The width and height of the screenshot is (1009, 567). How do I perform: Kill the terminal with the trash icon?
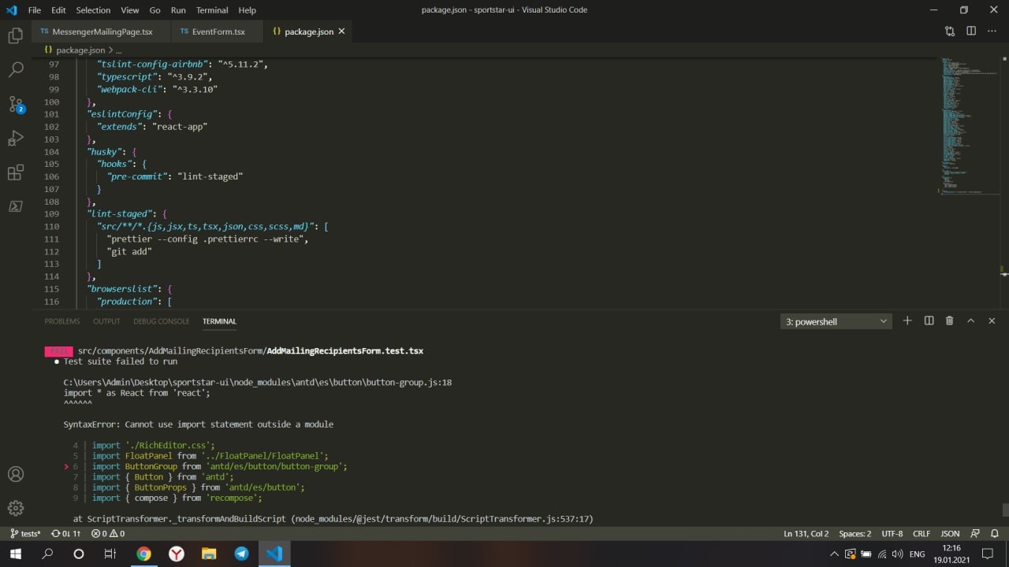point(949,321)
